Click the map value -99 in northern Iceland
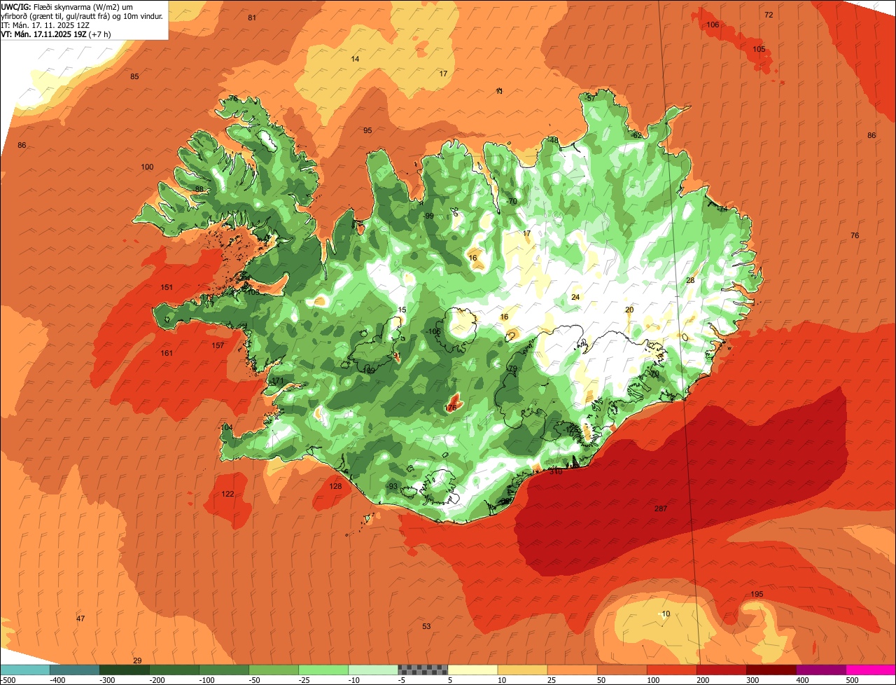This screenshot has height=685, width=896. pos(429,216)
